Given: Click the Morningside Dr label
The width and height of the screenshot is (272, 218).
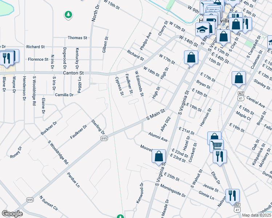Looking at the screenshot, I should (x=173, y=191).
